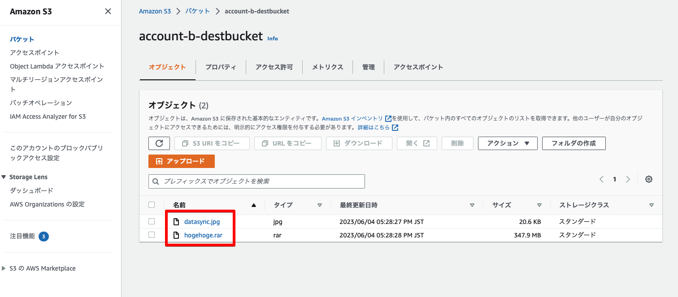
Task: Check the hogehoge.rar row checkbox
Action: [x=152, y=235]
